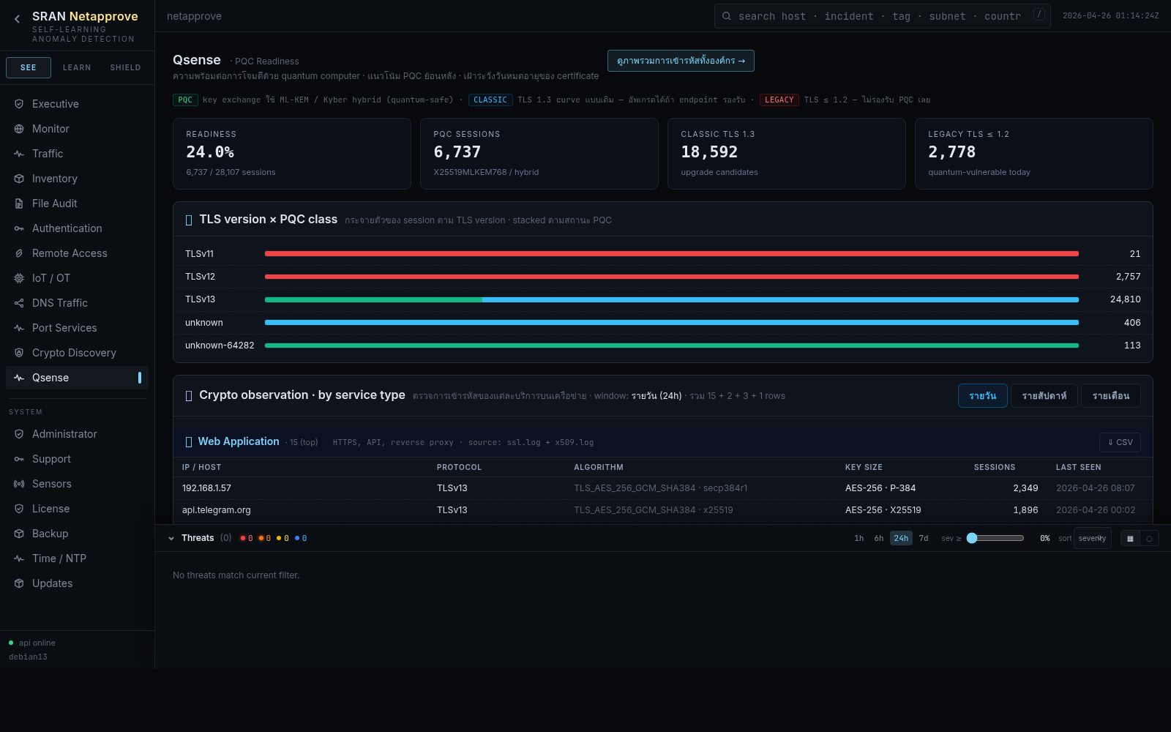Collapse the Threats section chevron
The height and width of the screenshot is (732, 1171).
[171, 537]
